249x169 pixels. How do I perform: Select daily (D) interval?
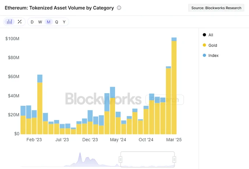point(32,22)
